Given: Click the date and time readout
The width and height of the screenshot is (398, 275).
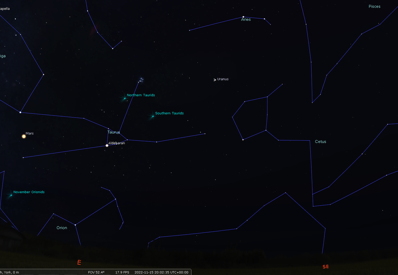Looking at the screenshot, I should (x=161, y=272).
